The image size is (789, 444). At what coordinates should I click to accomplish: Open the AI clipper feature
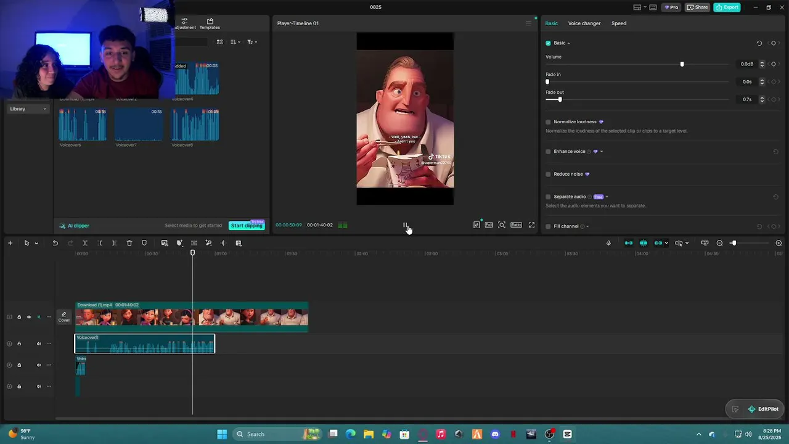coord(75,226)
